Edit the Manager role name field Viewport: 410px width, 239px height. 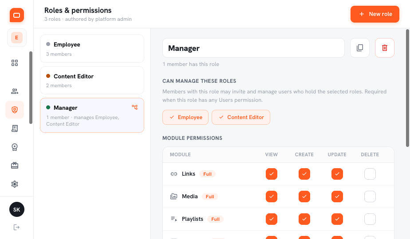[253, 48]
